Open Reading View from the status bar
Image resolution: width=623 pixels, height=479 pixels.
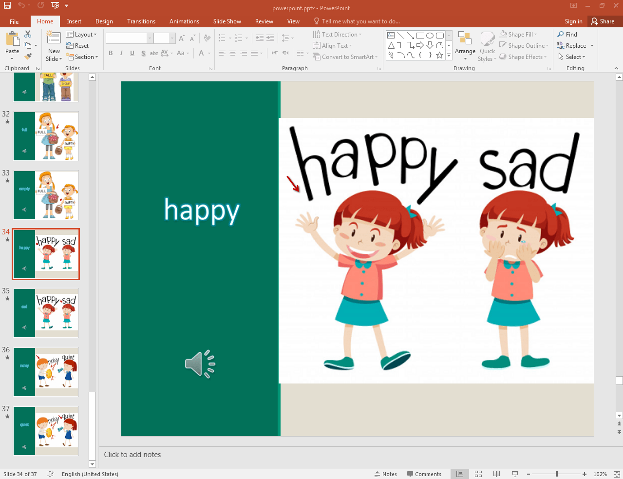(496, 474)
